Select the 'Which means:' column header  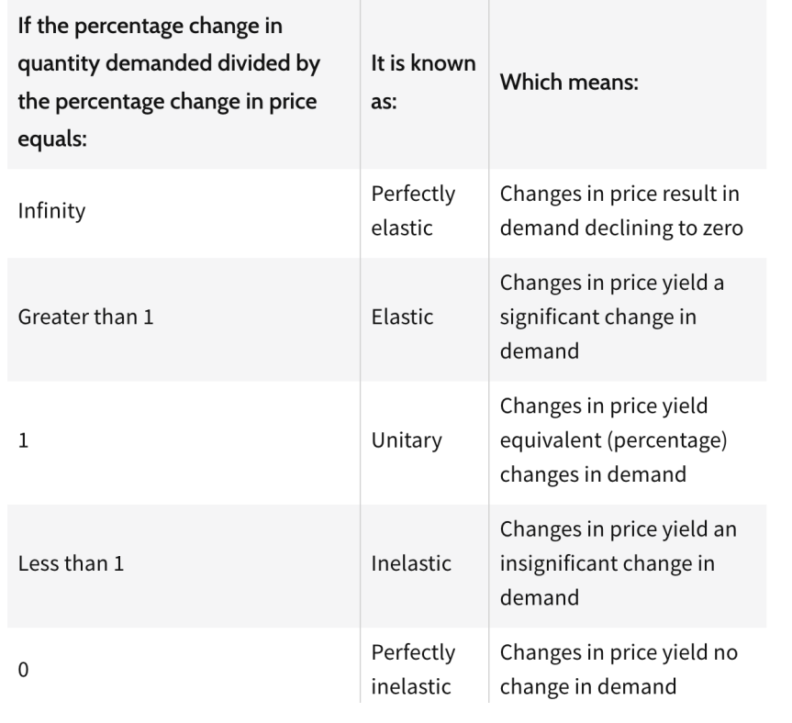coord(569,83)
